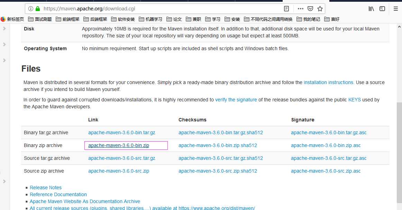Click the green padlock security icon
Image resolution: width=402 pixels, height=210 pixels.
(38, 9)
